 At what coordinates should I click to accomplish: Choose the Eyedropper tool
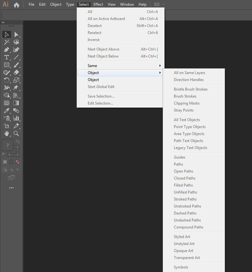pos(6,111)
